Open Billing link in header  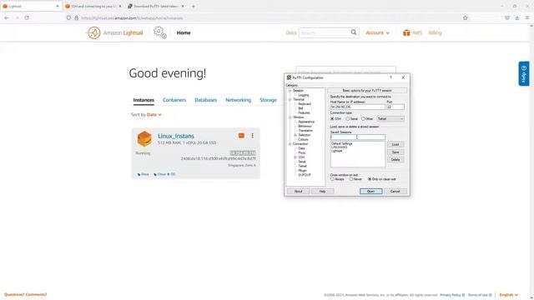[435, 32]
